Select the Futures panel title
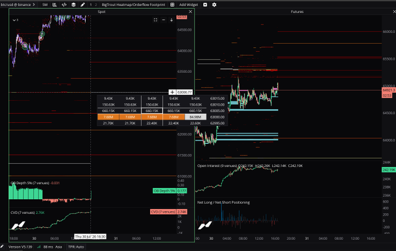The height and width of the screenshot is (251, 396). (x=297, y=12)
